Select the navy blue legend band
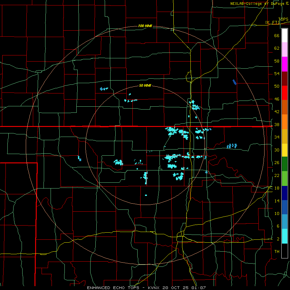The image size is (290, 290). pos(285,193)
